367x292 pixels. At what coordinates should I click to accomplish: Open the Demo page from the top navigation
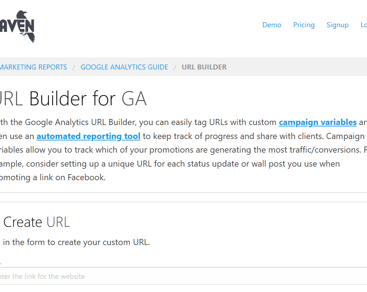[x=272, y=25]
